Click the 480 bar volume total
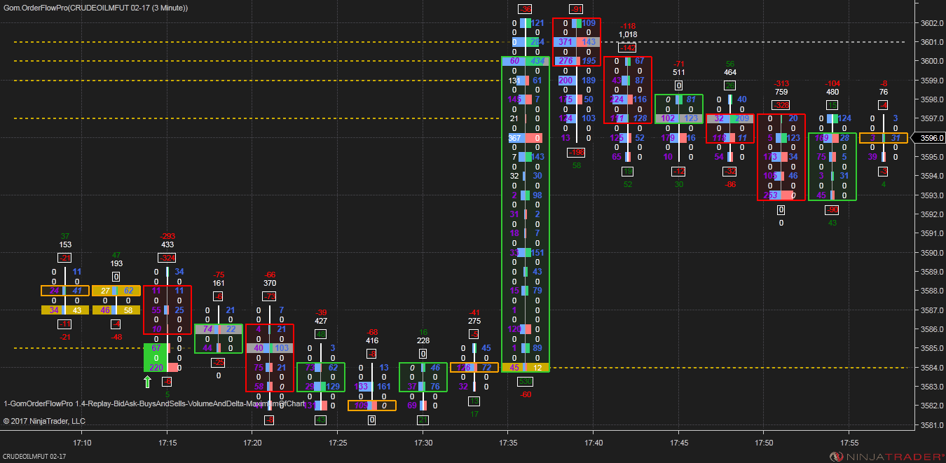The width and height of the screenshot is (946, 463). 832,92
